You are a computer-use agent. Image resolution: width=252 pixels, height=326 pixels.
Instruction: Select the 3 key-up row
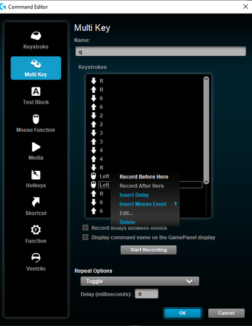[x=146, y=141]
